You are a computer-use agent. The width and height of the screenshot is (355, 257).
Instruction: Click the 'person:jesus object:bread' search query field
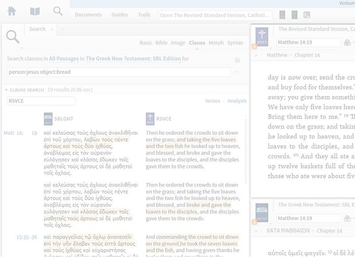click(118, 72)
